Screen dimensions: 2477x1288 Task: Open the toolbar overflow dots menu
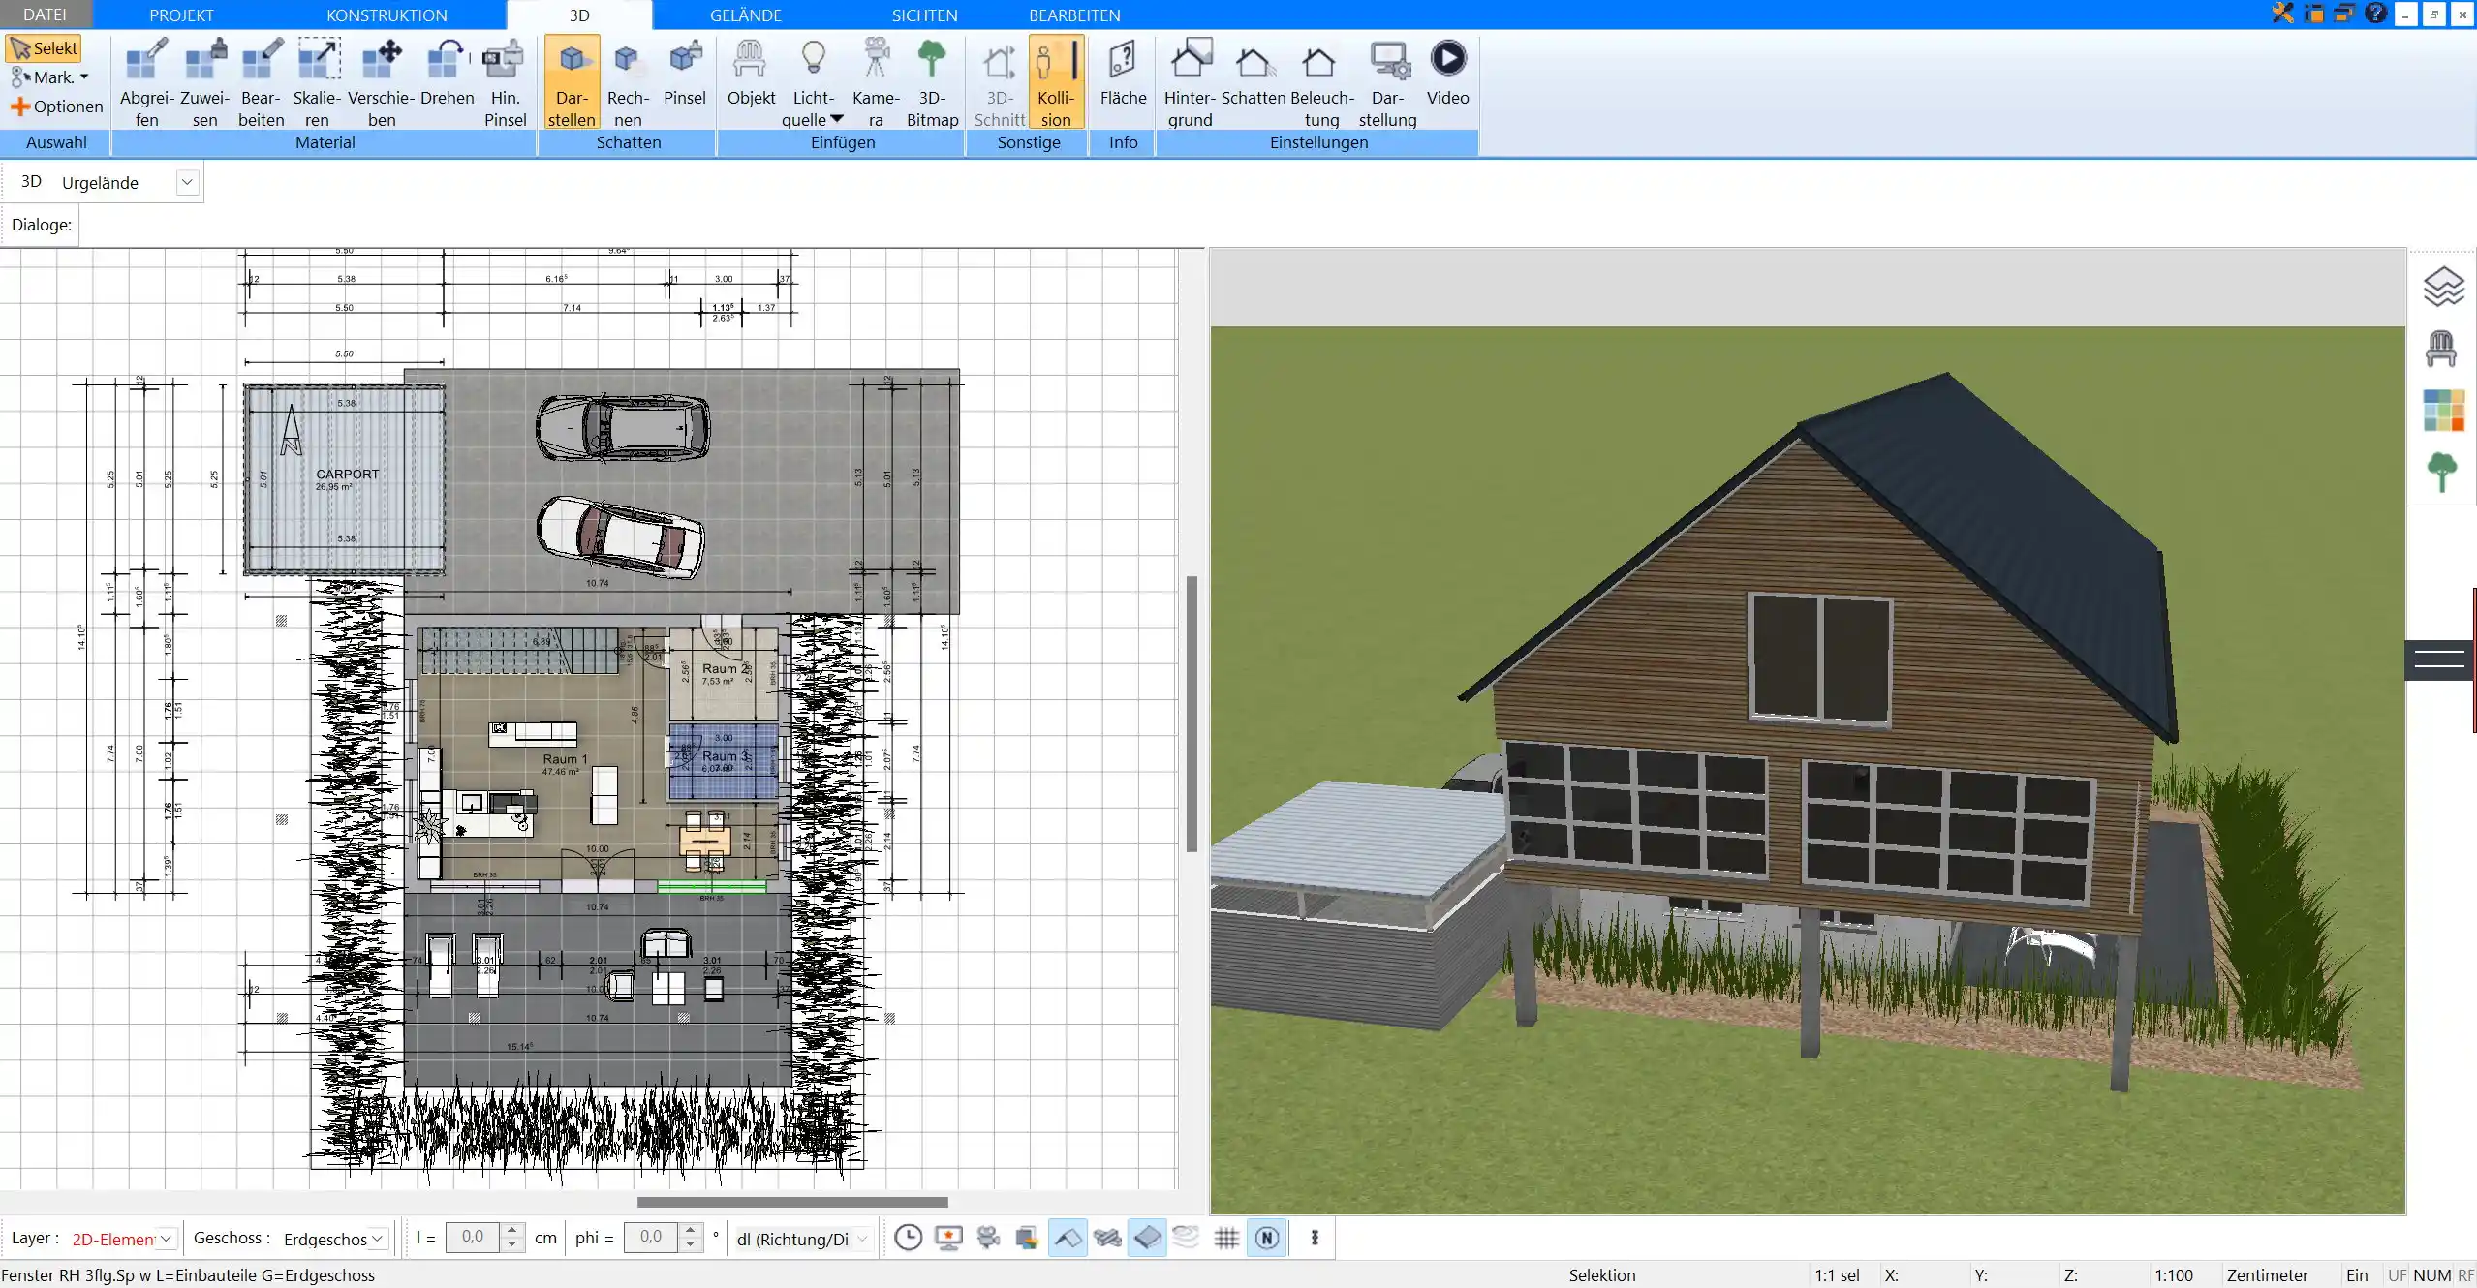(x=1315, y=1238)
